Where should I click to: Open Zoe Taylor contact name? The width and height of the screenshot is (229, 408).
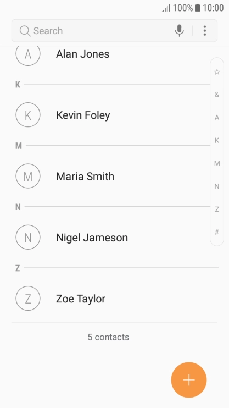coord(81,299)
